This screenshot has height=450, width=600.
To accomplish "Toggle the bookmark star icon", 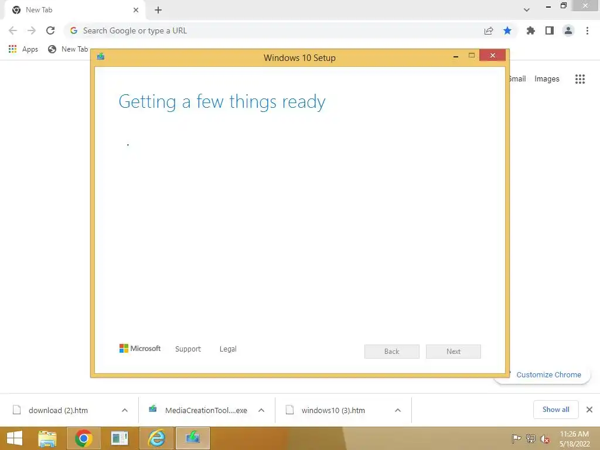I will point(507,30).
